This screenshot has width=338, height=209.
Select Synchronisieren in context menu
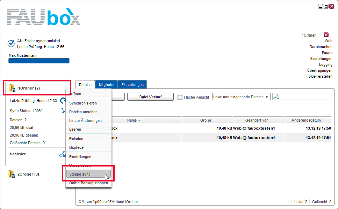tap(83, 103)
